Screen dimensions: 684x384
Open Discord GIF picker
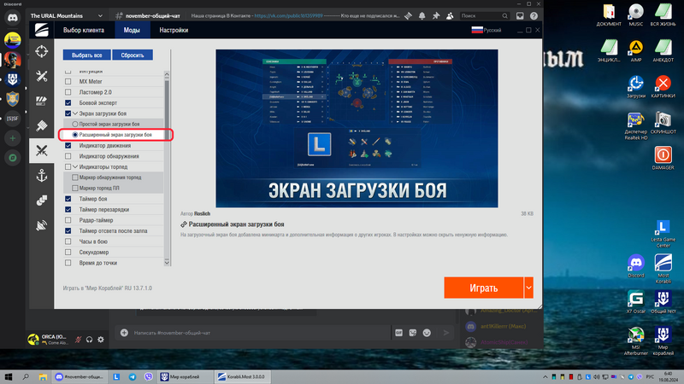398,333
